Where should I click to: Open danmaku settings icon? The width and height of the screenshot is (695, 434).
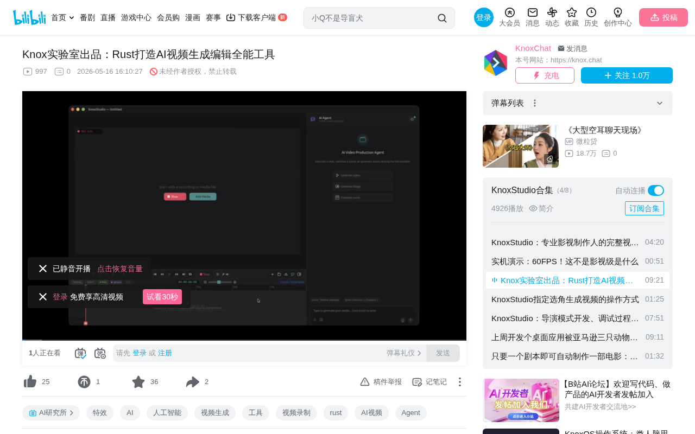100,353
